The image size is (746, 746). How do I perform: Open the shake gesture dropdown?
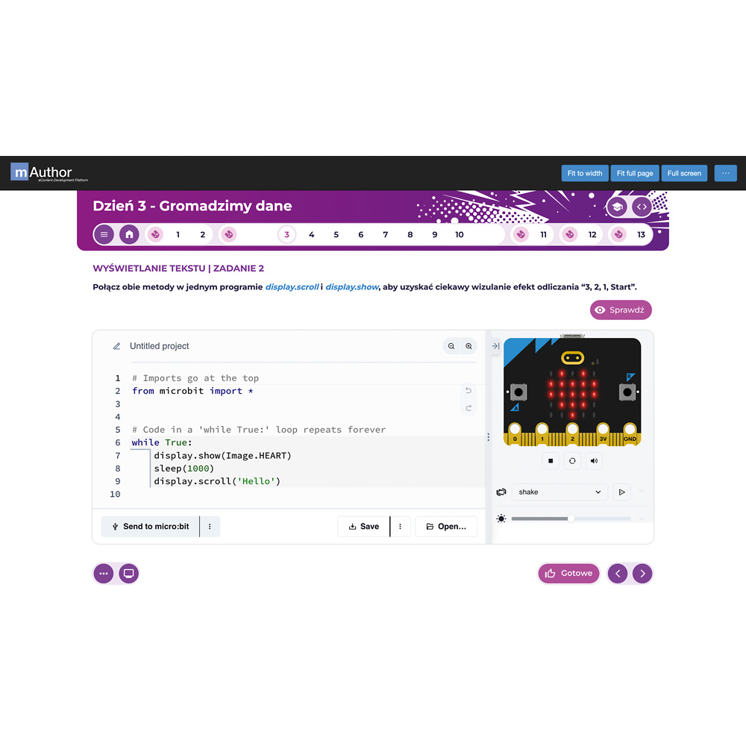pyautogui.click(x=559, y=492)
